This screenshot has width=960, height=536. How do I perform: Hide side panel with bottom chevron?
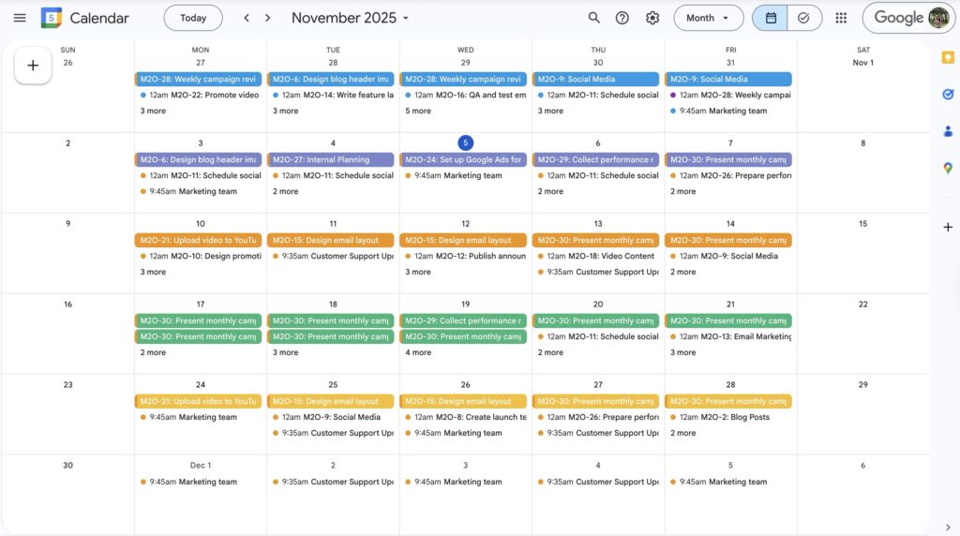click(x=948, y=528)
